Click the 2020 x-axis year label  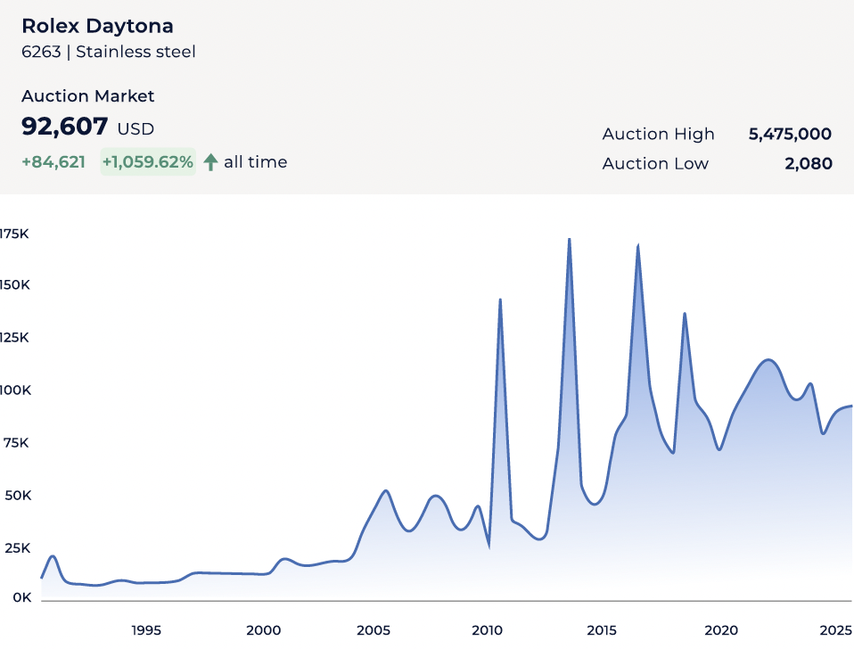coord(720,630)
